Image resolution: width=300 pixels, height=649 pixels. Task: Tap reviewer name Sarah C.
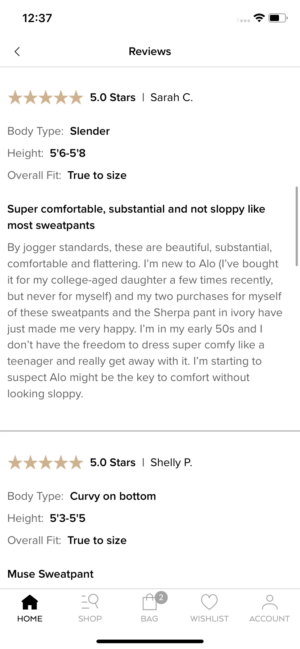[x=172, y=97]
